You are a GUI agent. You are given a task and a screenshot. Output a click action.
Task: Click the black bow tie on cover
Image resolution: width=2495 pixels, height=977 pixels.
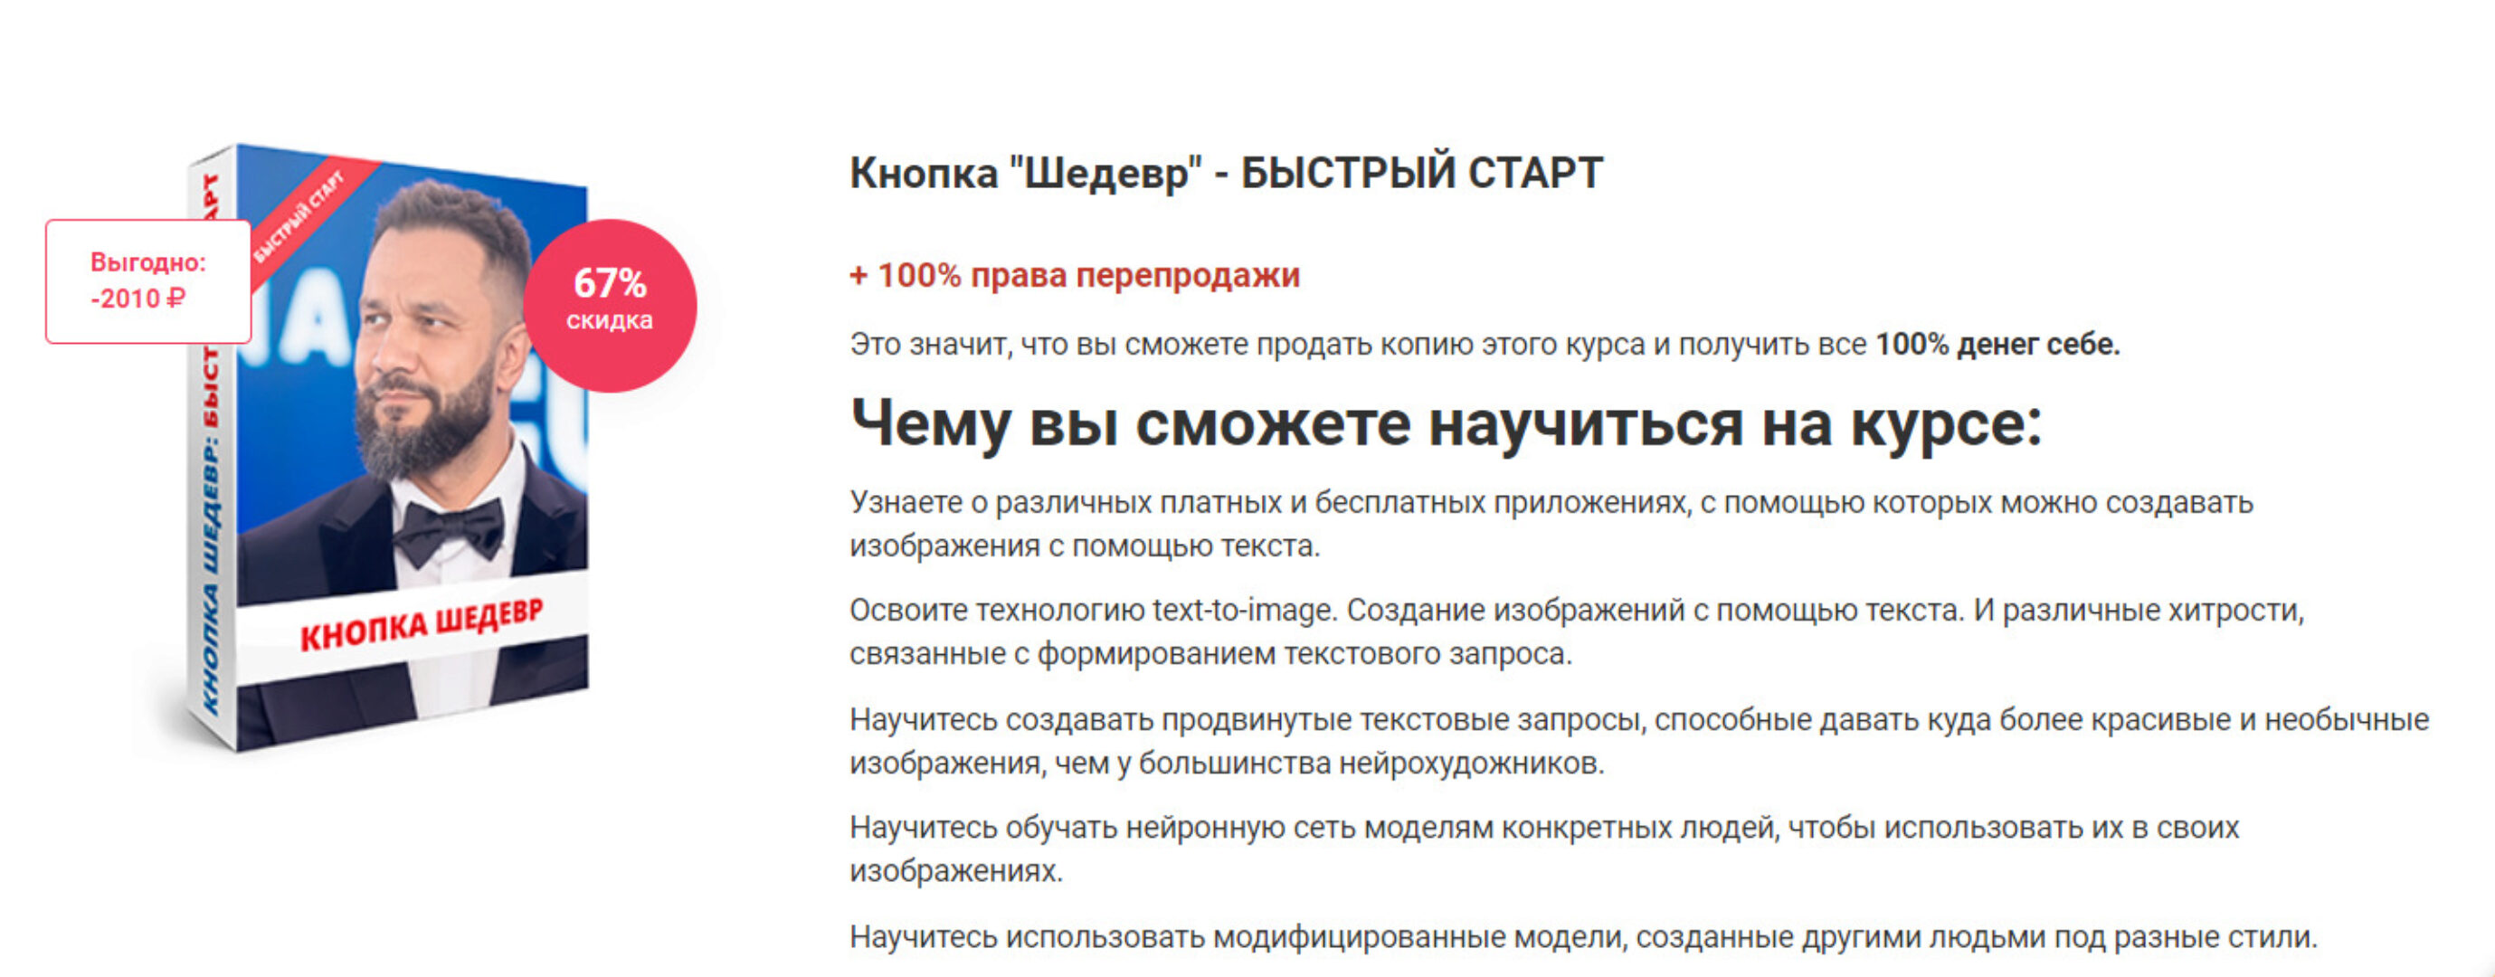pos(452,529)
